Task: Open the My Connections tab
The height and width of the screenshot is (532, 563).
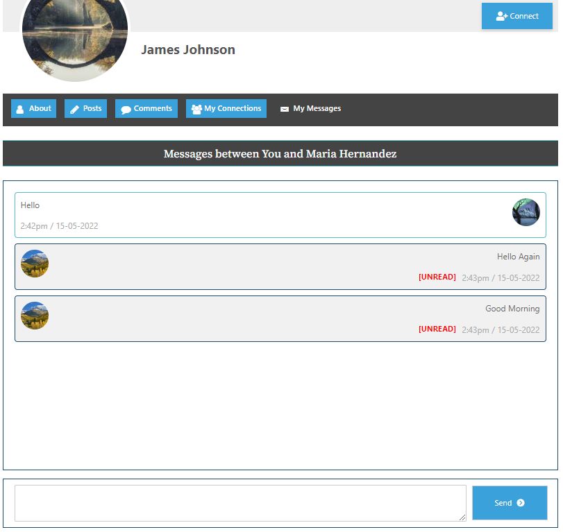Action: 226,108
